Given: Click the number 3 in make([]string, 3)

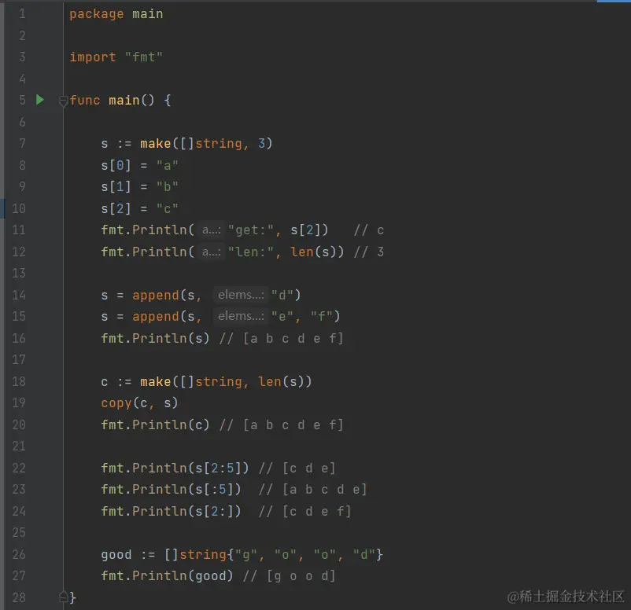Looking at the screenshot, I should click(x=261, y=144).
